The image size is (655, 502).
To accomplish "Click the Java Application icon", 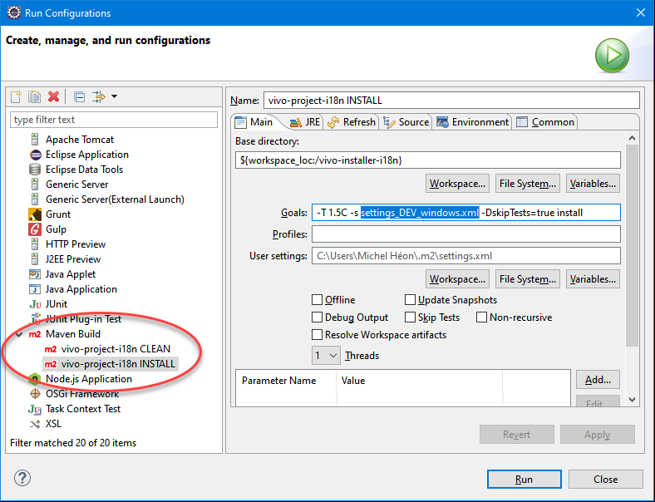I will (x=35, y=289).
